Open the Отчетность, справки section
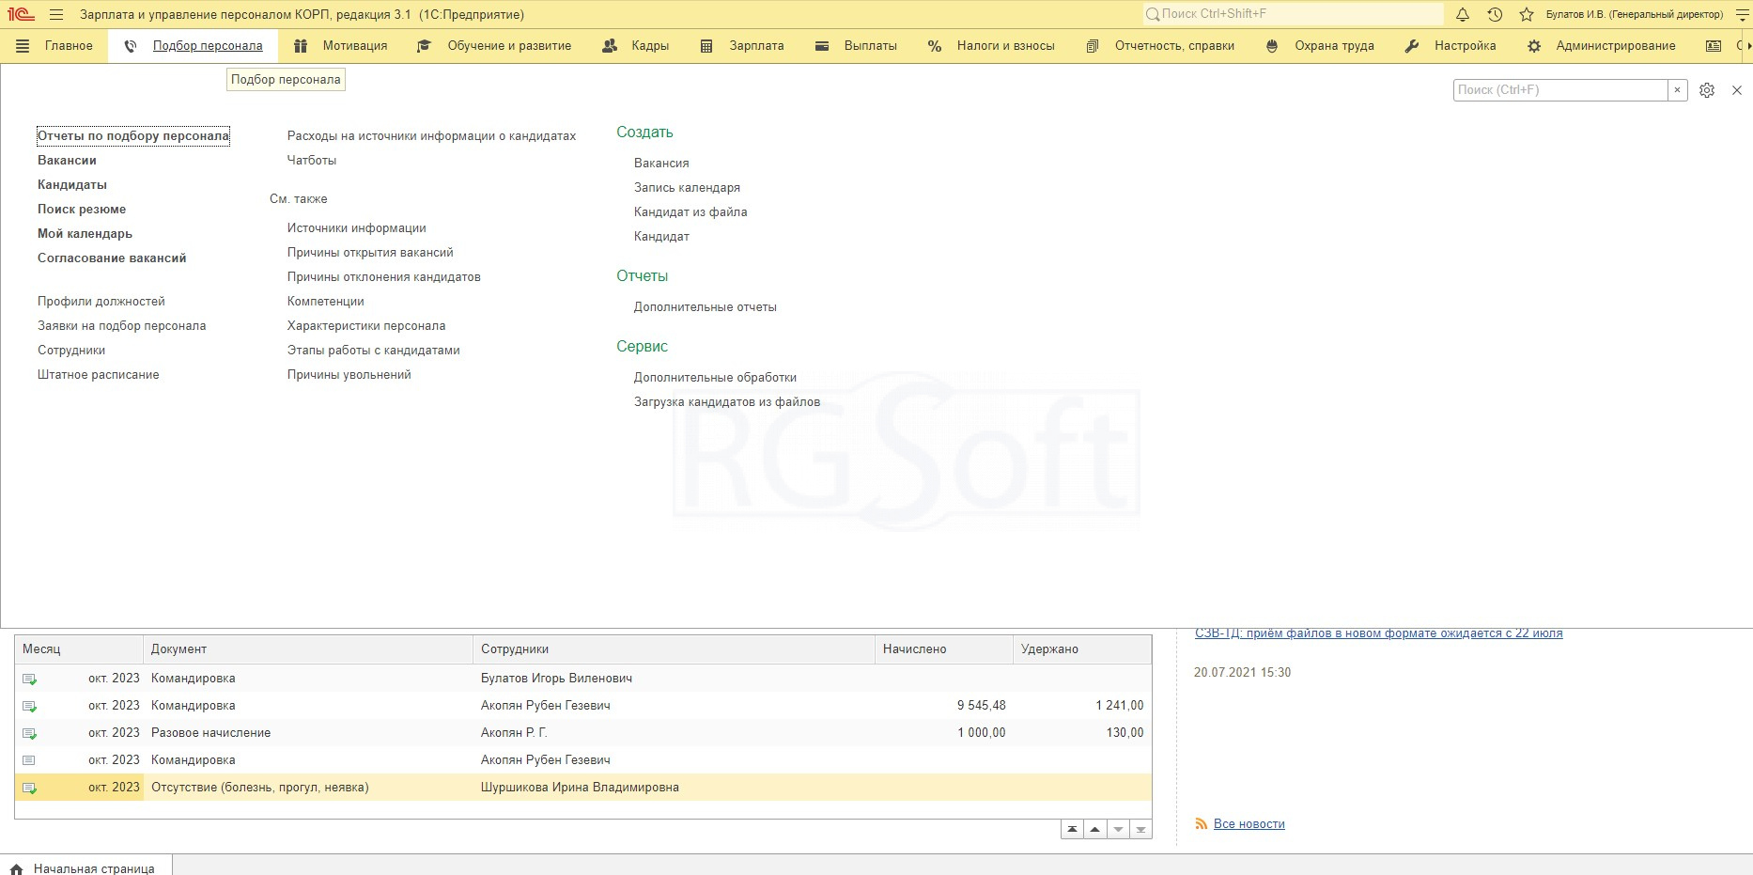Viewport: 1753px width, 875px height. 1174,46
